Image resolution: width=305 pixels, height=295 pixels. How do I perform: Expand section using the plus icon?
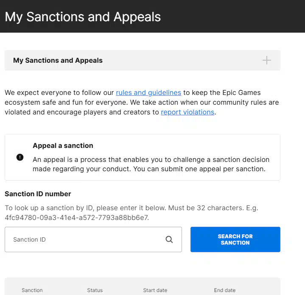[266, 60]
